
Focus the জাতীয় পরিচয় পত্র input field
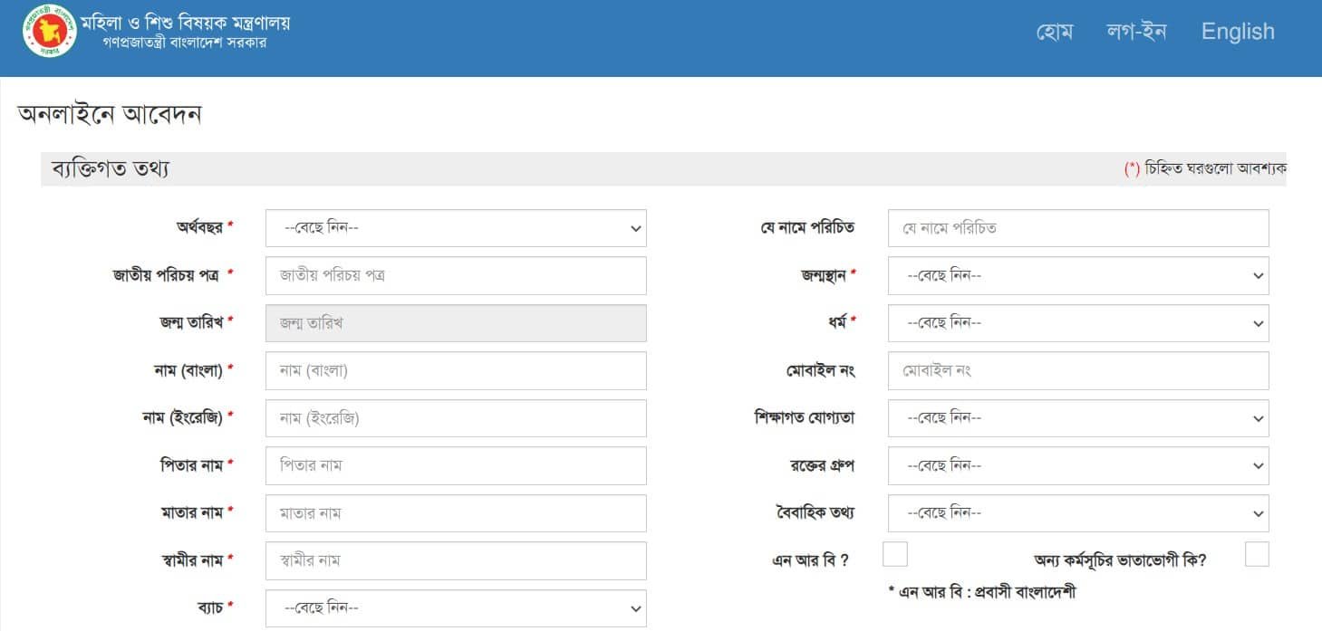coord(456,276)
